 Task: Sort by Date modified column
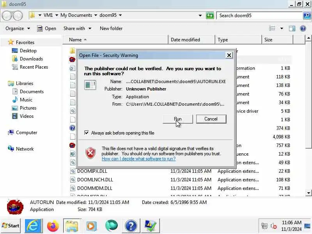pos(191,40)
